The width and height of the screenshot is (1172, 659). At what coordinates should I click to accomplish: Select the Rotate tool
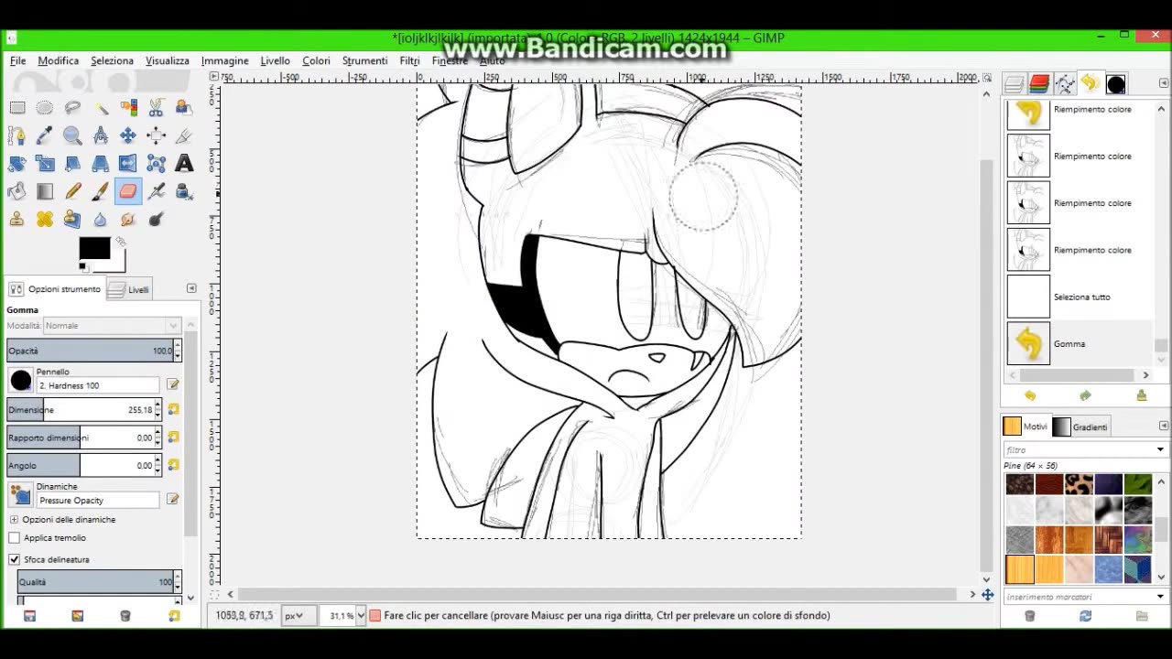[x=16, y=164]
